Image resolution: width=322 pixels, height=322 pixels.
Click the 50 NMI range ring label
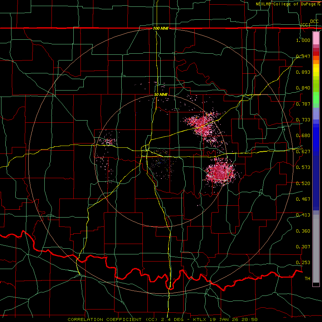pos(161,95)
